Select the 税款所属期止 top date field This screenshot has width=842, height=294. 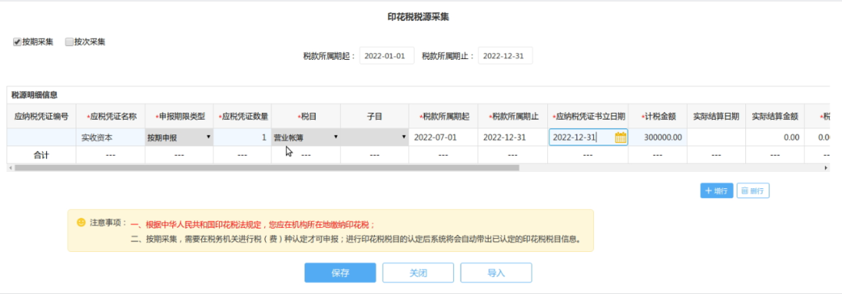[504, 56]
